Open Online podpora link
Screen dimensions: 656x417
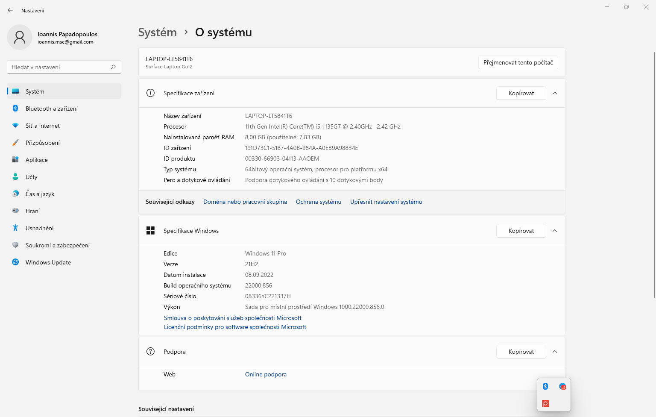[266, 374]
